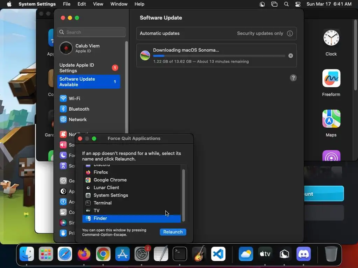Open Visual Studio Code in the Dock

[x=218, y=254]
